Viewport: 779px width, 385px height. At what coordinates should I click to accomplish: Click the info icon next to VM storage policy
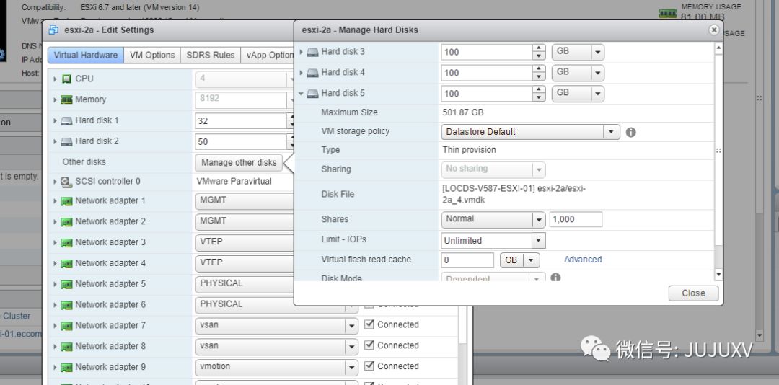click(x=630, y=132)
